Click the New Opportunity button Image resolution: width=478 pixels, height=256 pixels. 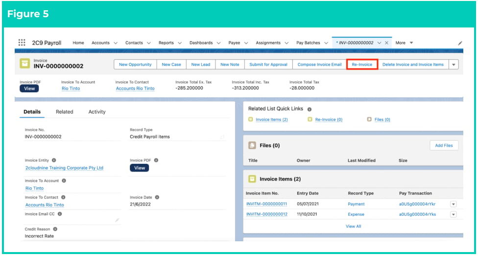(x=135, y=64)
